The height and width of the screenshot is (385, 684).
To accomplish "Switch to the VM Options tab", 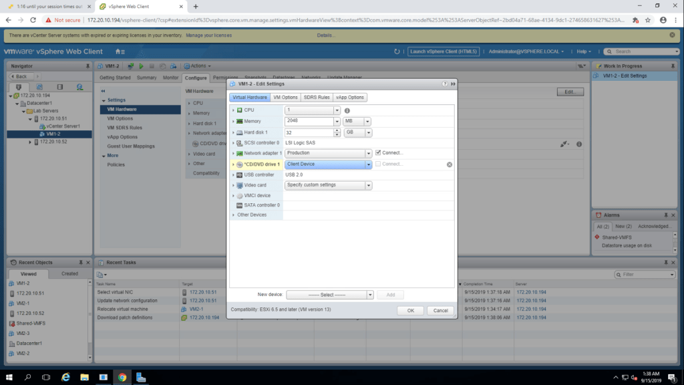I will tap(285, 98).
